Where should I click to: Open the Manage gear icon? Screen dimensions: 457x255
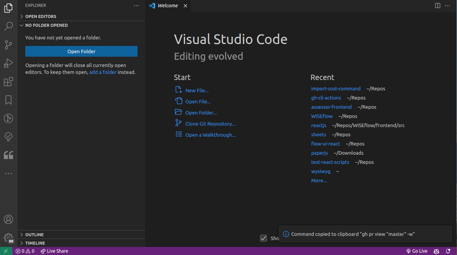8,238
